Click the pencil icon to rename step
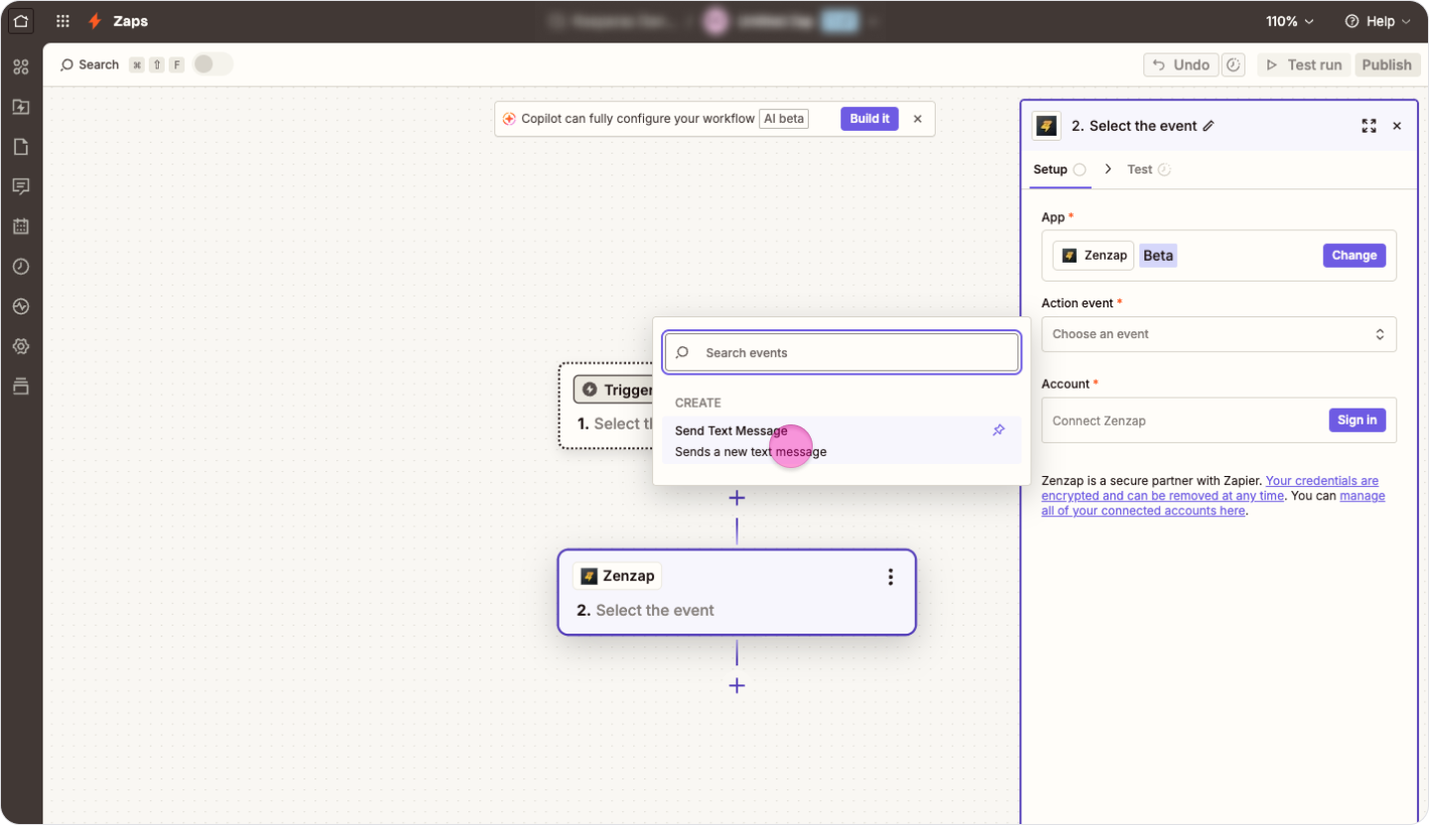Screen dimensions: 1429x825 click(x=1208, y=126)
